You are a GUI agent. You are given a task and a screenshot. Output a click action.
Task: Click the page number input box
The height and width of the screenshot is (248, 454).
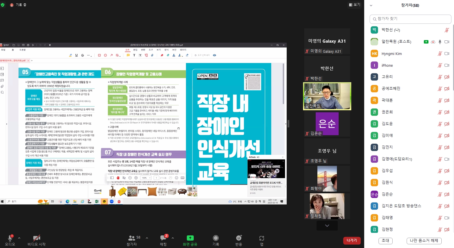(156, 178)
